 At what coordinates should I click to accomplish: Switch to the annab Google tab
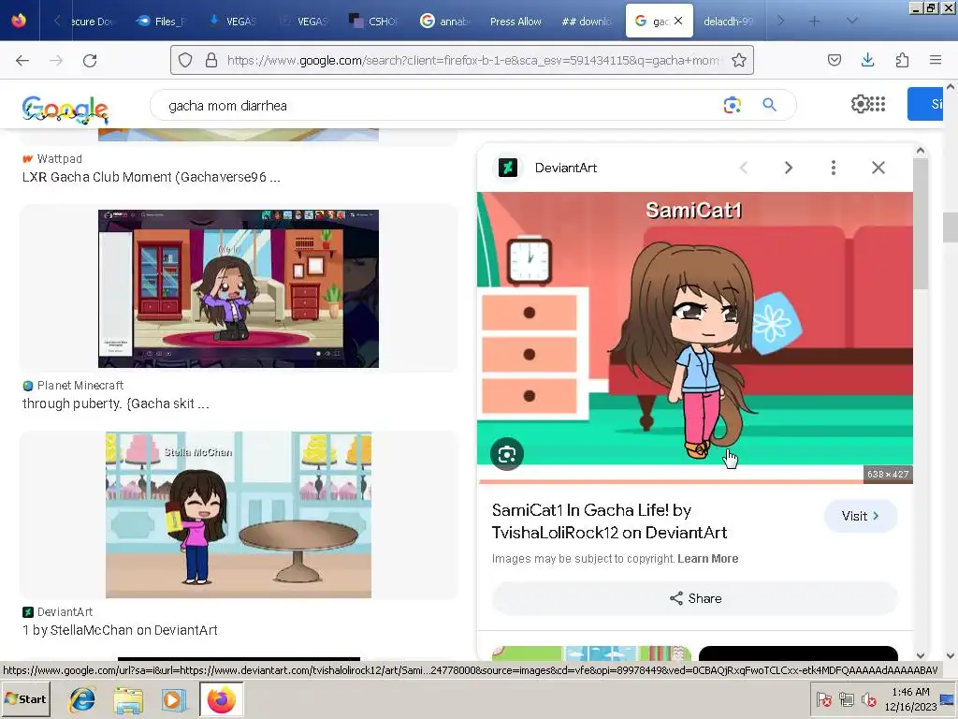tap(445, 22)
